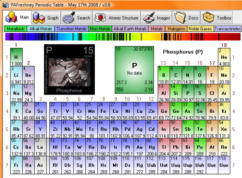Select Xenon (Xe) element cell
Screen dimensions: 242x178
point(224,129)
